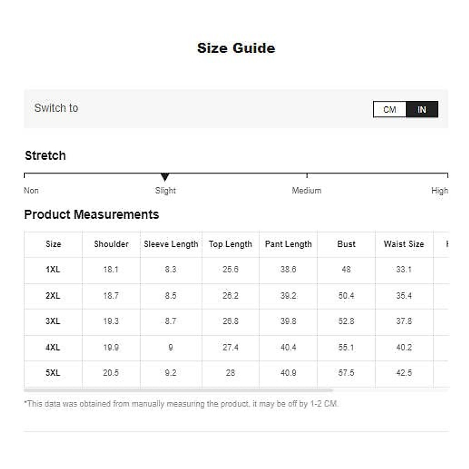469x469 pixels.
Task: Choose the 4XL size row label
Action: [53, 347]
